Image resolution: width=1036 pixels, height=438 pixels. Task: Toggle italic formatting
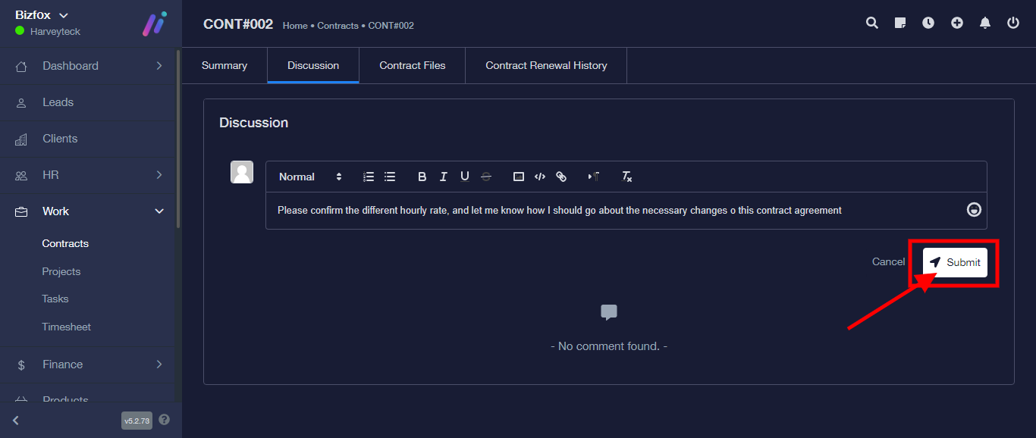click(444, 177)
